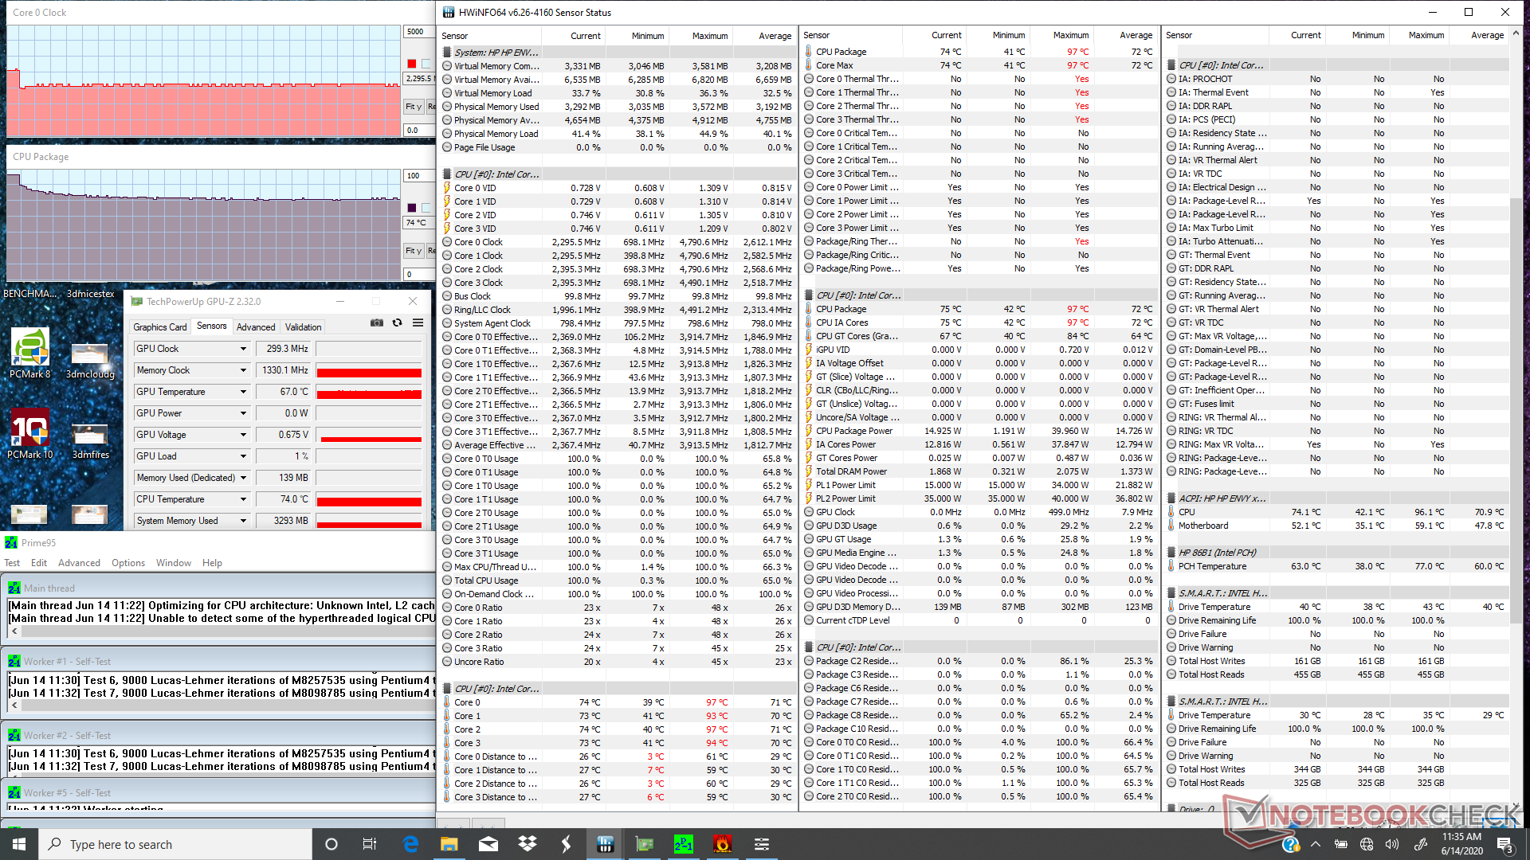1530x860 pixels.
Task: Open the Mail app from the taskbar
Action: 488,844
